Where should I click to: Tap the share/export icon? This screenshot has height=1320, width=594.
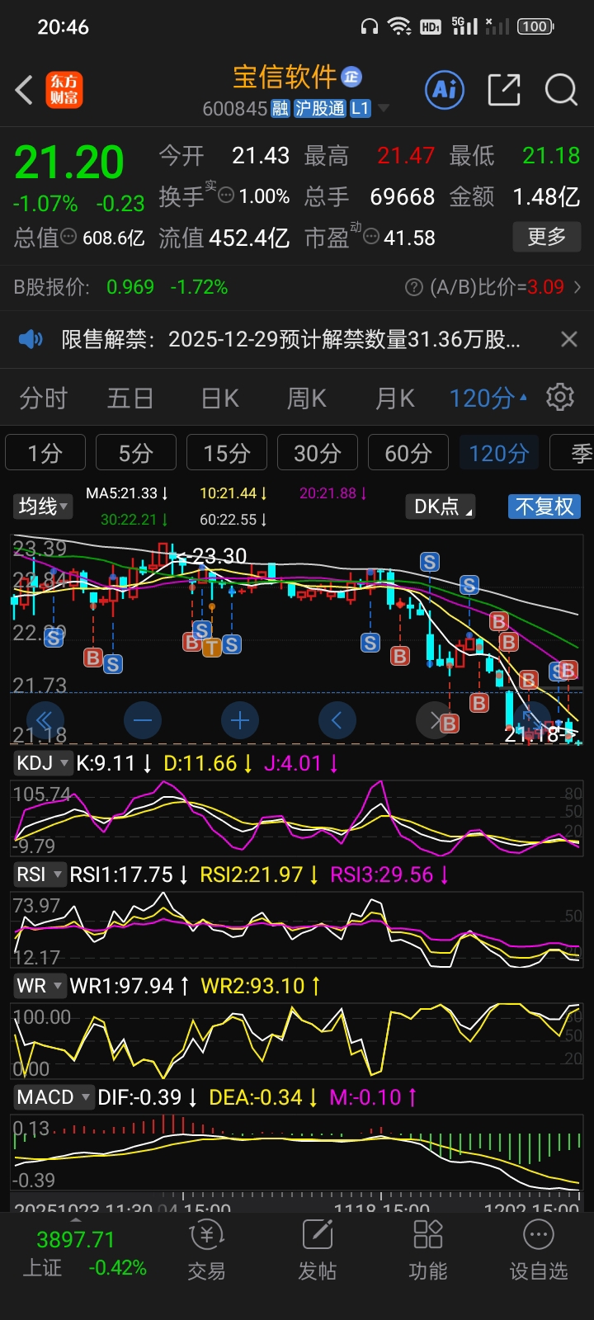click(x=504, y=89)
